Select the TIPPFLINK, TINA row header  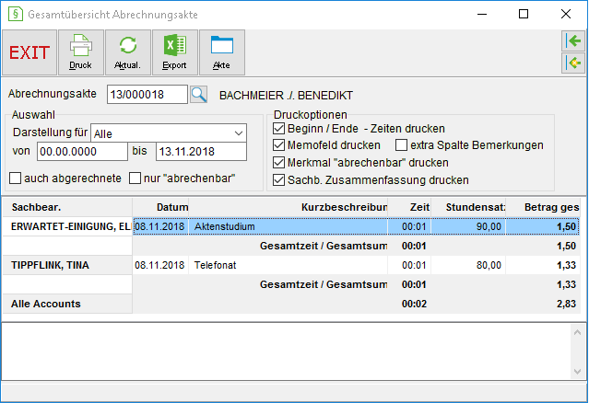67,265
